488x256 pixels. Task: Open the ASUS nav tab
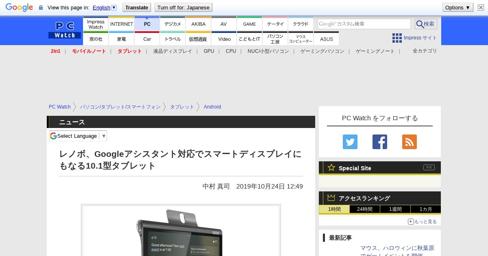point(327,39)
